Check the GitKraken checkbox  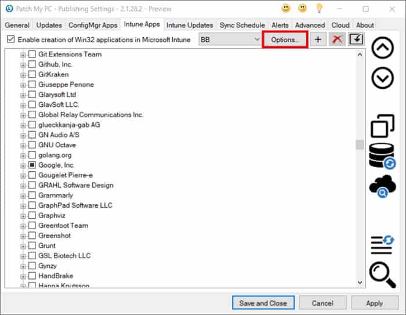click(32, 74)
